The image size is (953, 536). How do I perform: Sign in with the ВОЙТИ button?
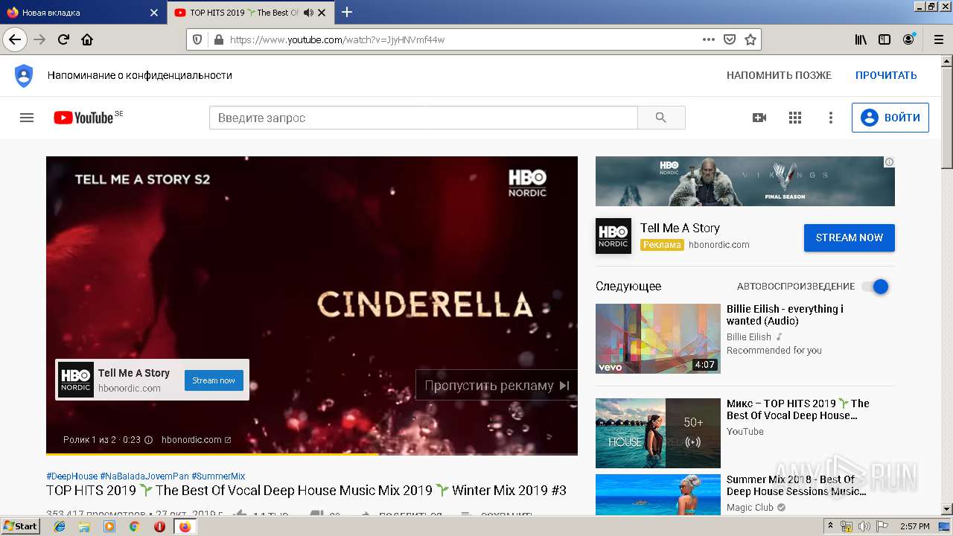point(890,118)
